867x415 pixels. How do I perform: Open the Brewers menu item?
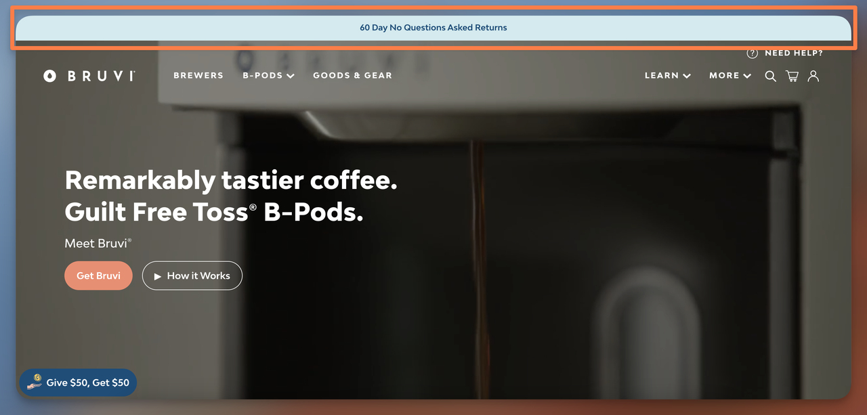click(x=198, y=76)
